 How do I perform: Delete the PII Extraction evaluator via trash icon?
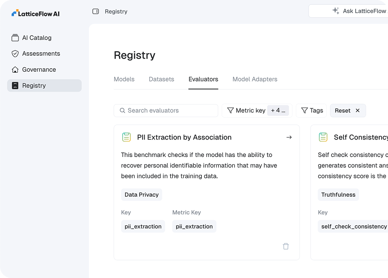(286, 246)
